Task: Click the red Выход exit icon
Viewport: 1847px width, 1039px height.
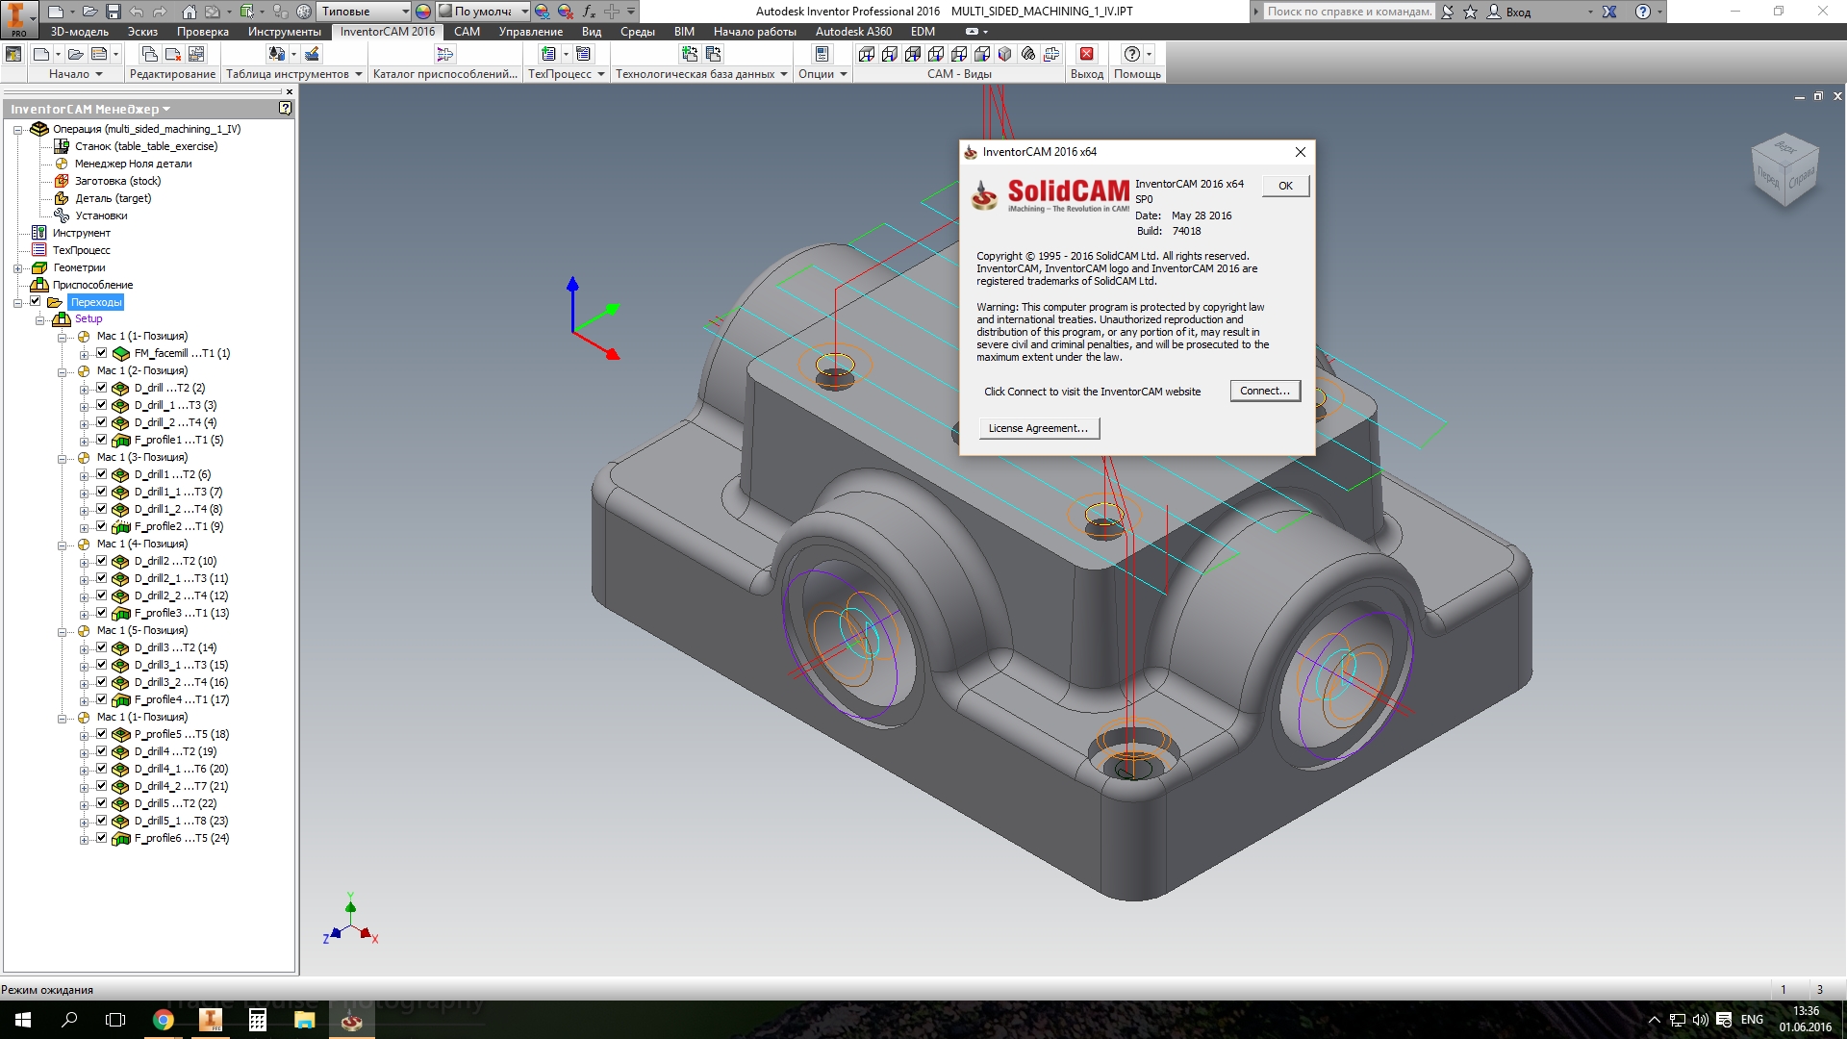Action: (x=1086, y=54)
